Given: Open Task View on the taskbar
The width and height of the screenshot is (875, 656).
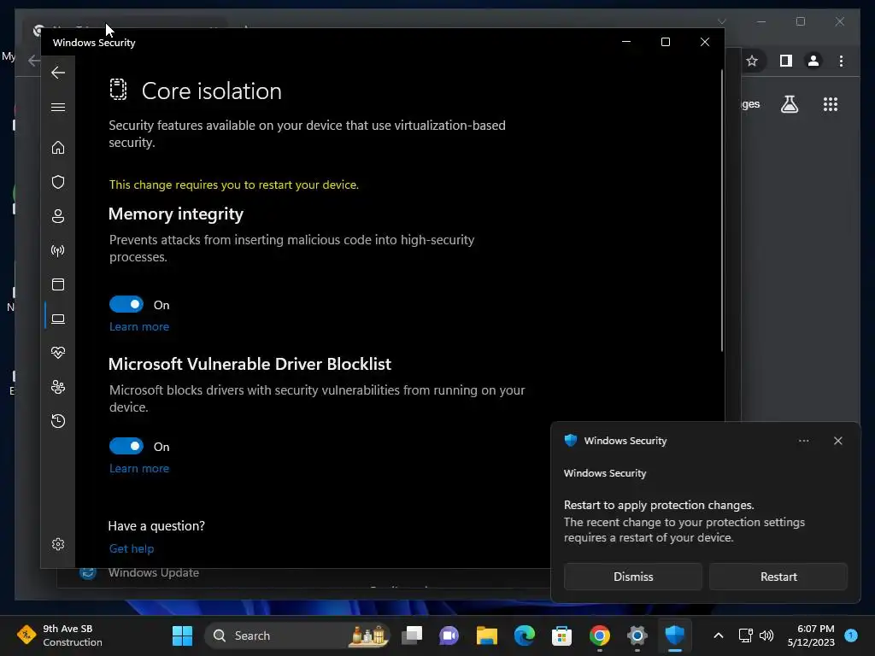Looking at the screenshot, I should coord(412,635).
